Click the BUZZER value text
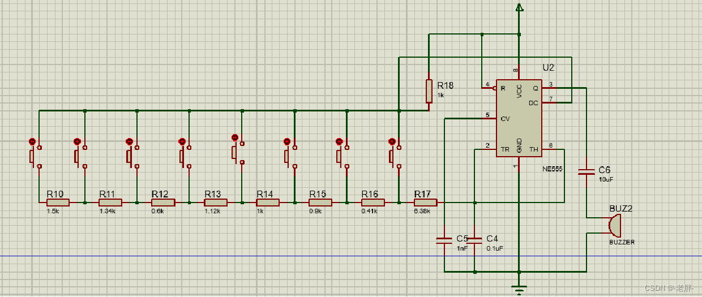702x297 pixels. pyautogui.click(x=622, y=242)
